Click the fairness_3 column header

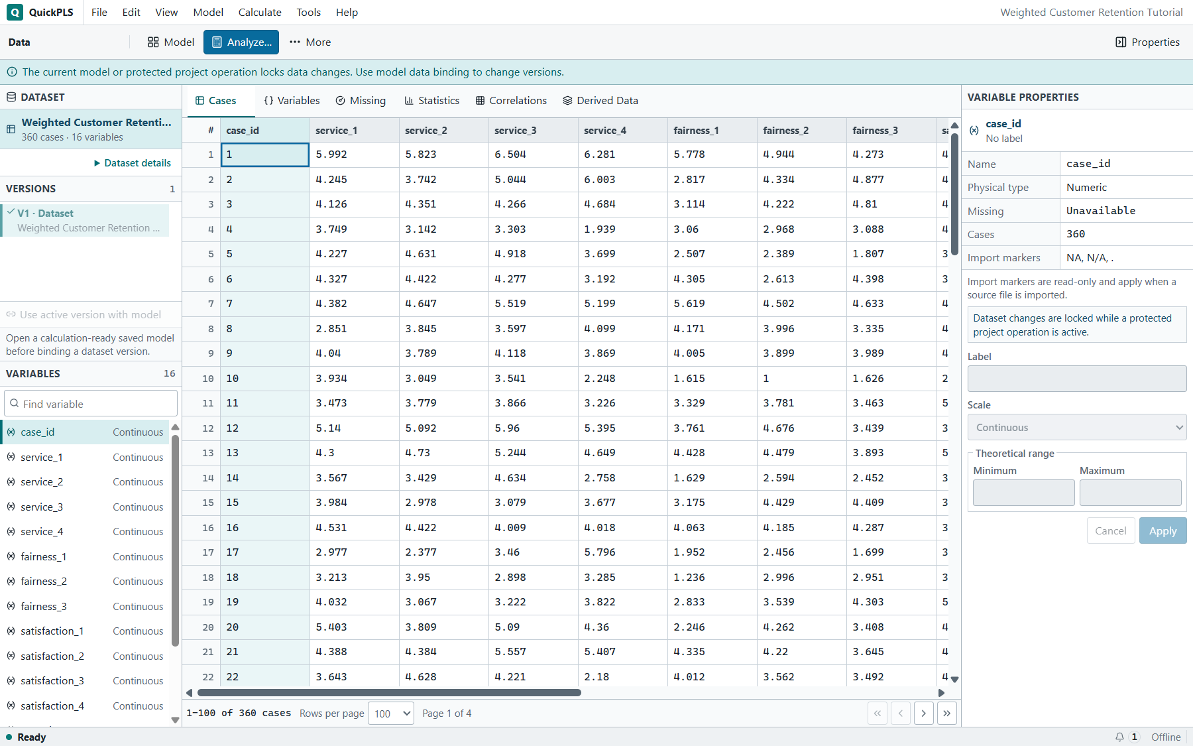(891, 130)
